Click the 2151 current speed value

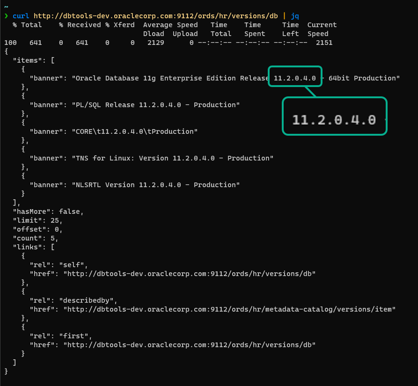(x=324, y=43)
